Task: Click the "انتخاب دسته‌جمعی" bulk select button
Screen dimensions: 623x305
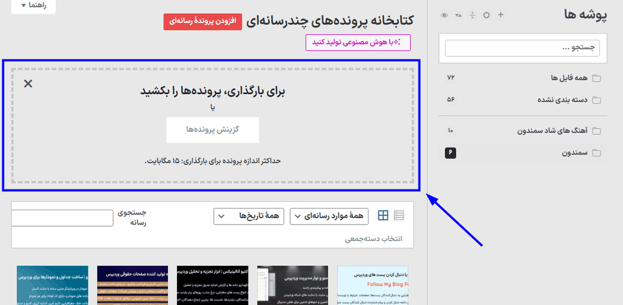Action: (x=373, y=239)
